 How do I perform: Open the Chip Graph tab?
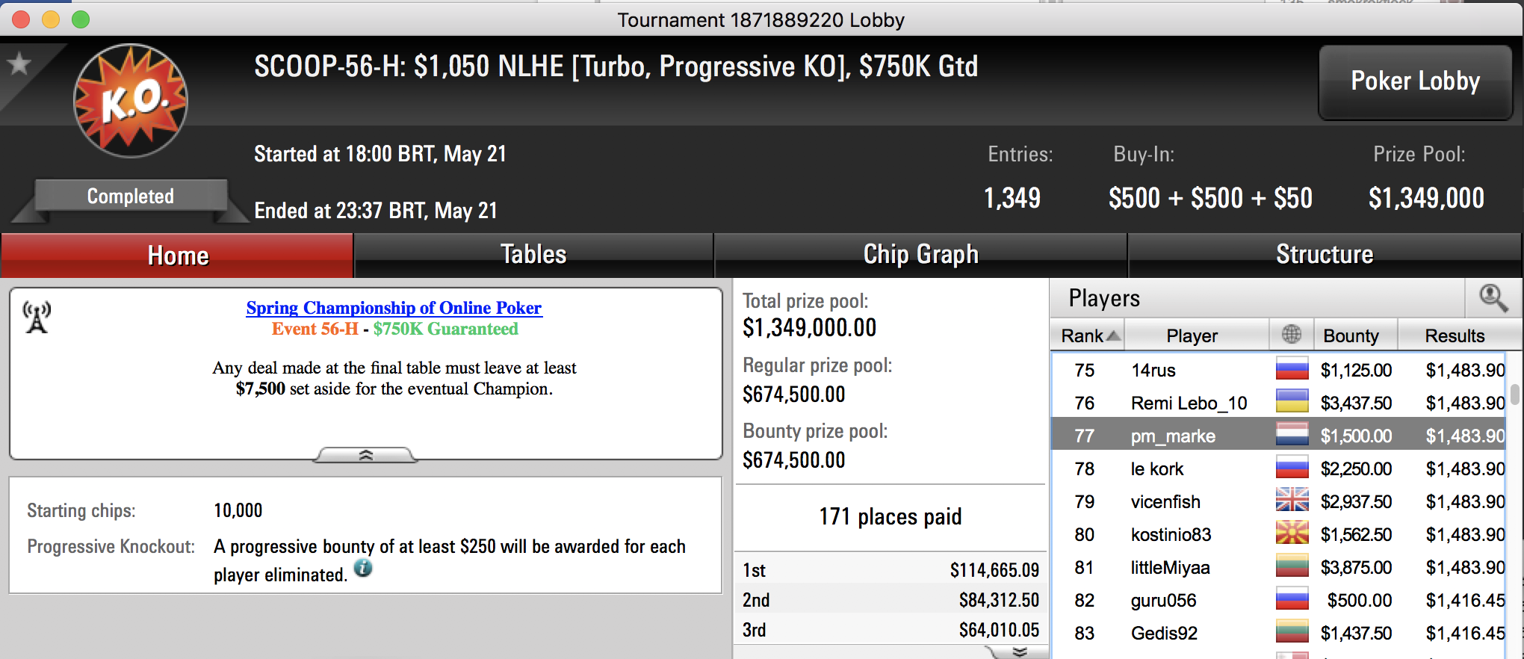coord(920,255)
